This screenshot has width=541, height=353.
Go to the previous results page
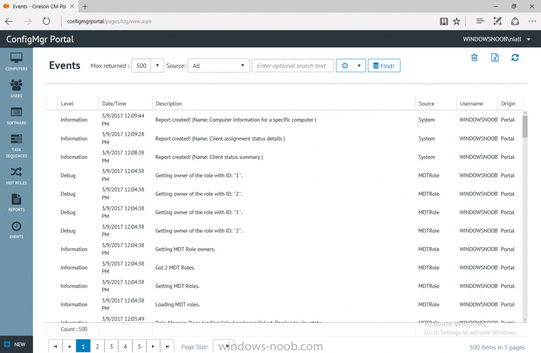tap(69, 346)
